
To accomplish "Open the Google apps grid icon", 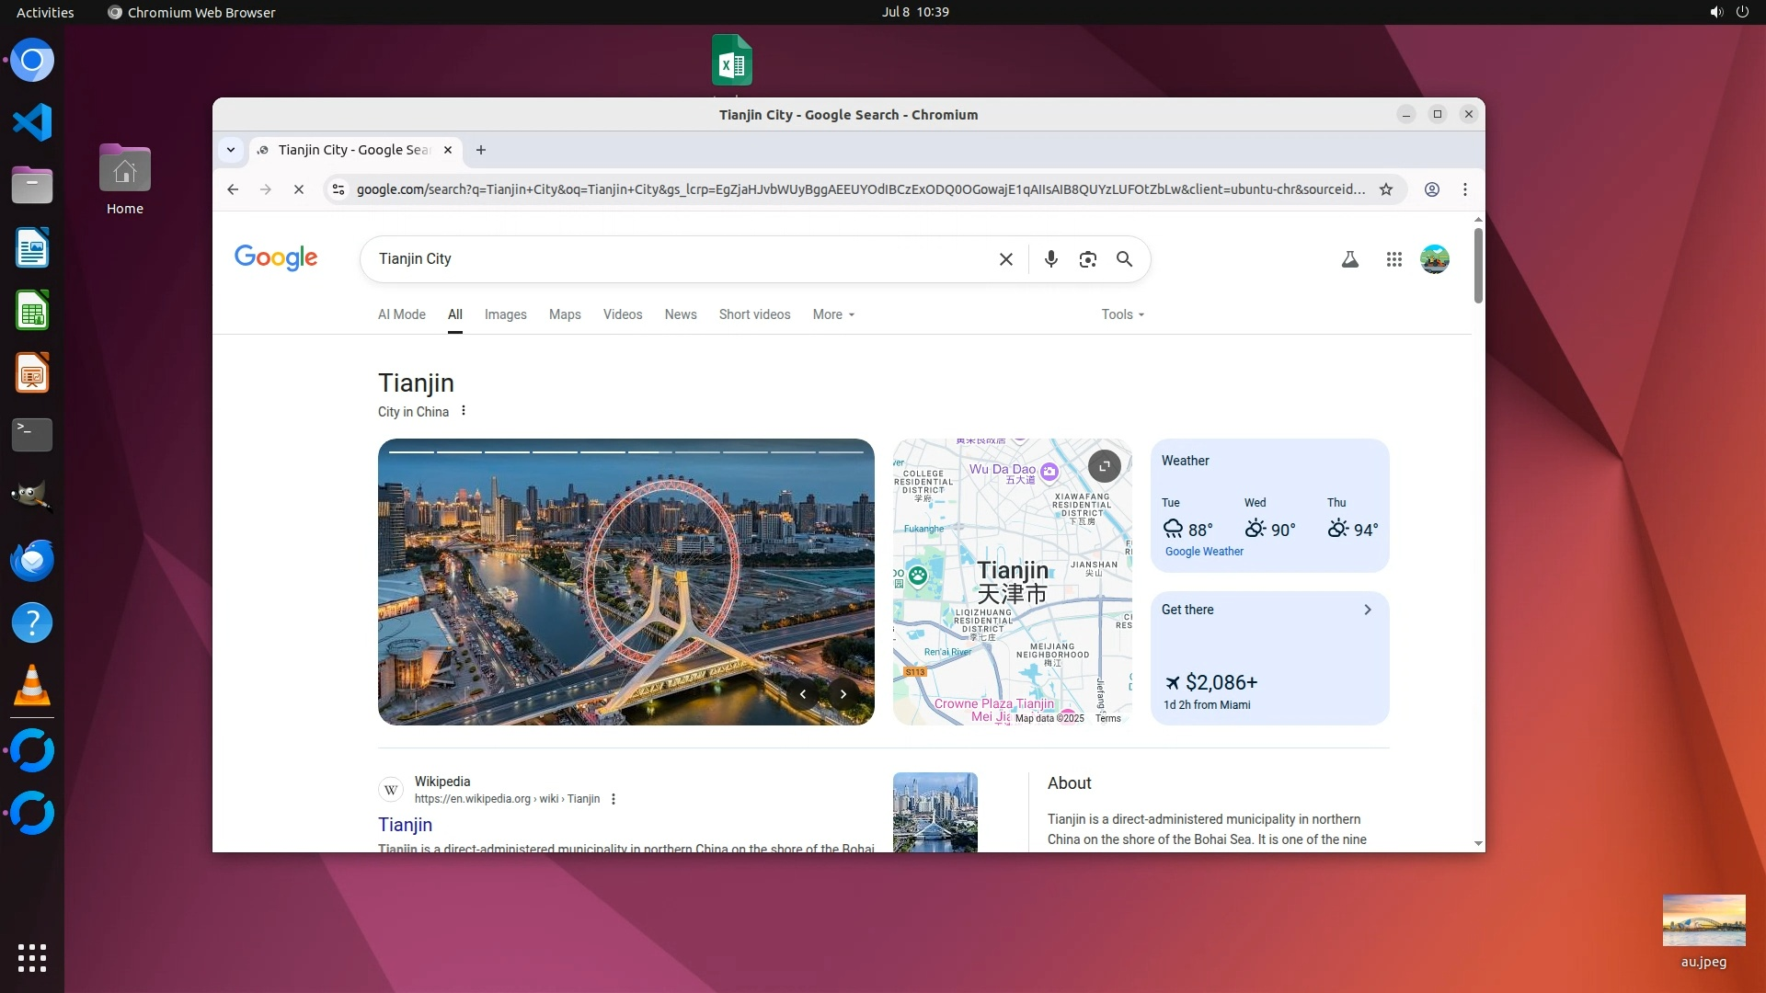I will [x=1393, y=259].
